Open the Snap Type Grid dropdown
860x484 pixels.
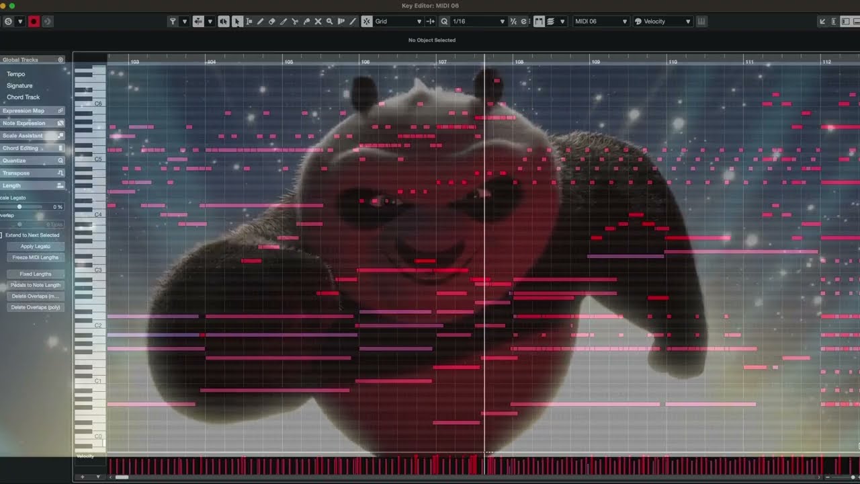(398, 22)
